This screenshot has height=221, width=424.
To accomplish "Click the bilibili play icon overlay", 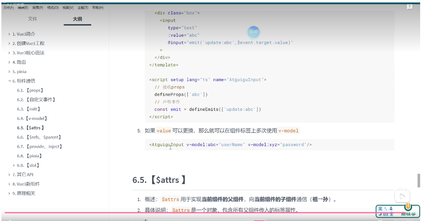I will click(x=402, y=196).
